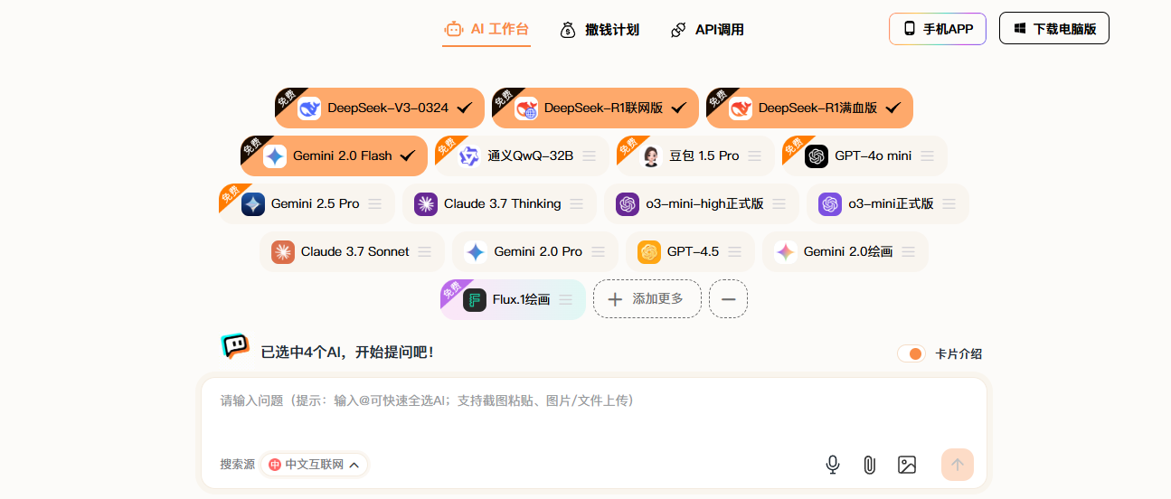Viewport: 1171px width, 499px height.
Task: Expand the 中文互联网 search source dropdown
Action: (314, 465)
